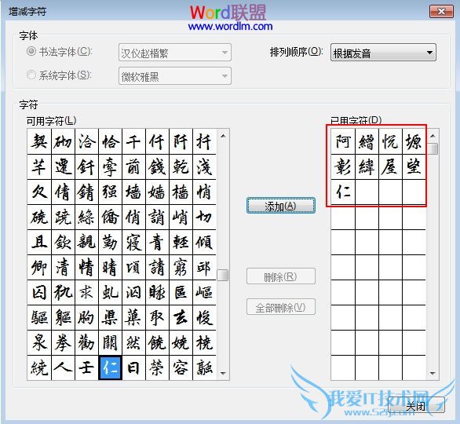460x424 pixels.
Task: Select the 拳 character in available list
Action: 63,342
